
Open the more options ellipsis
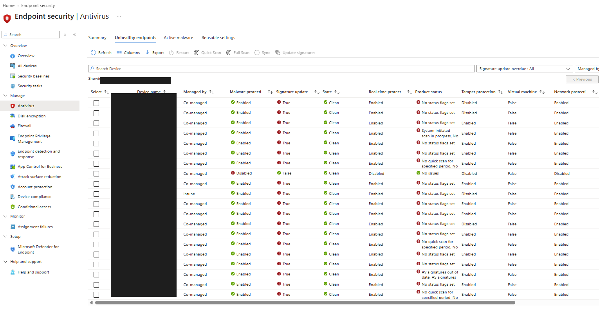[x=119, y=16]
